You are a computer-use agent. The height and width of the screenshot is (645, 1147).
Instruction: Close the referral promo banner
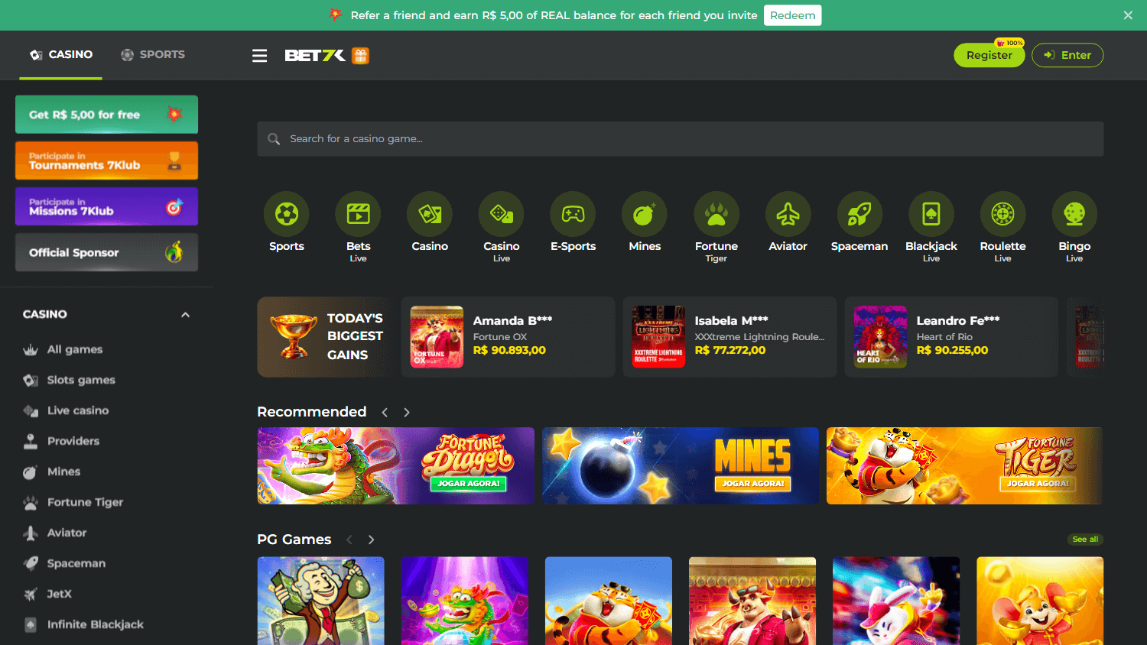tap(1128, 15)
